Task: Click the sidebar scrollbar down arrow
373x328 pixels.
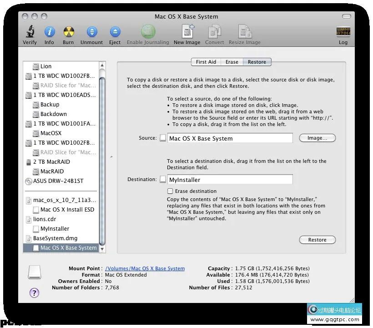Action: pos(102,249)
